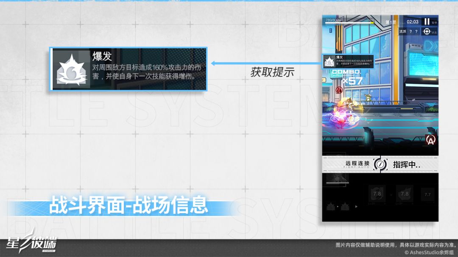
Task: Select the 7.7 skill card
Action: [427, 195]
